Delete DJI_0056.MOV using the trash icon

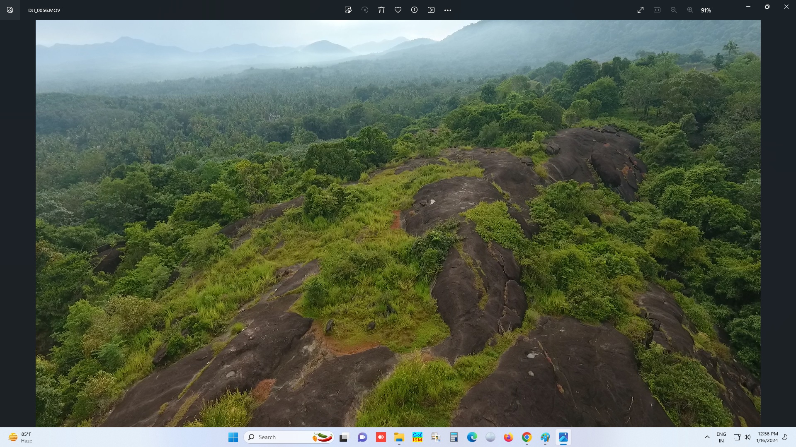(x=381, y=10)
